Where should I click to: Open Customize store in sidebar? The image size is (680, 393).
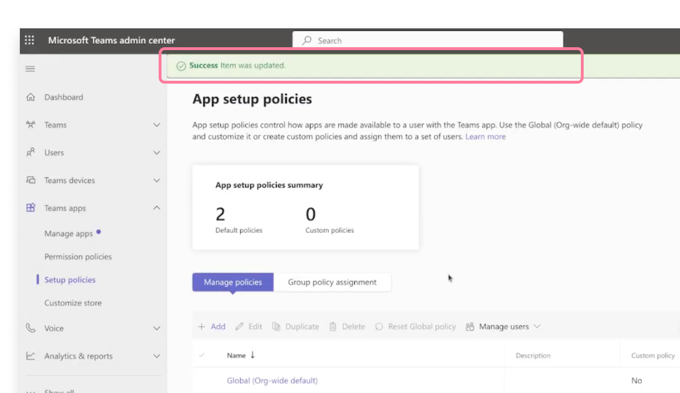pos(73,303)
